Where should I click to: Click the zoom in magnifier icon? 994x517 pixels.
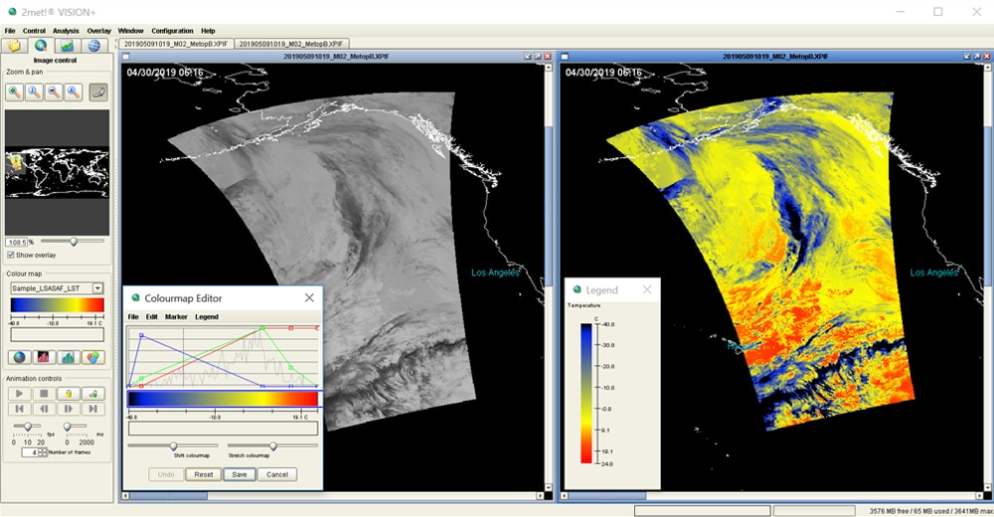pyautogui.click(x=15, y=92)
